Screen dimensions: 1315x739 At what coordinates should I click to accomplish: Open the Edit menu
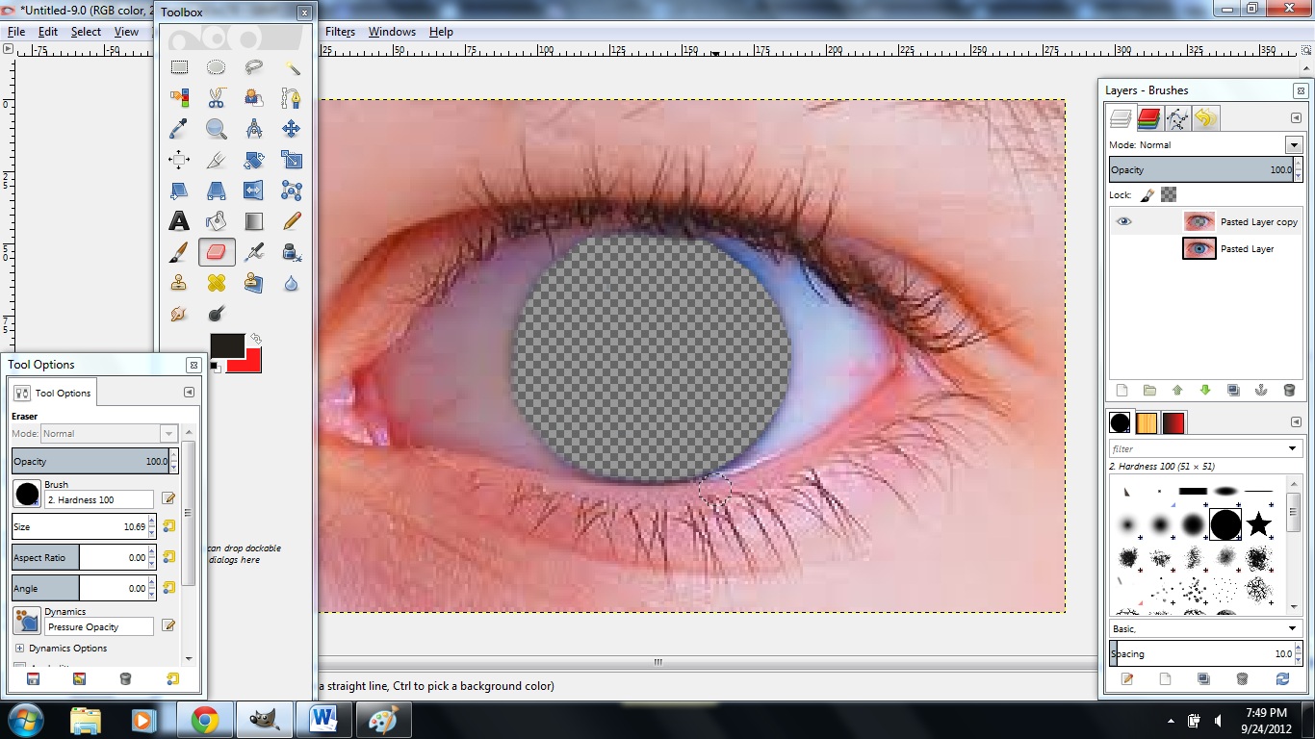48,32
